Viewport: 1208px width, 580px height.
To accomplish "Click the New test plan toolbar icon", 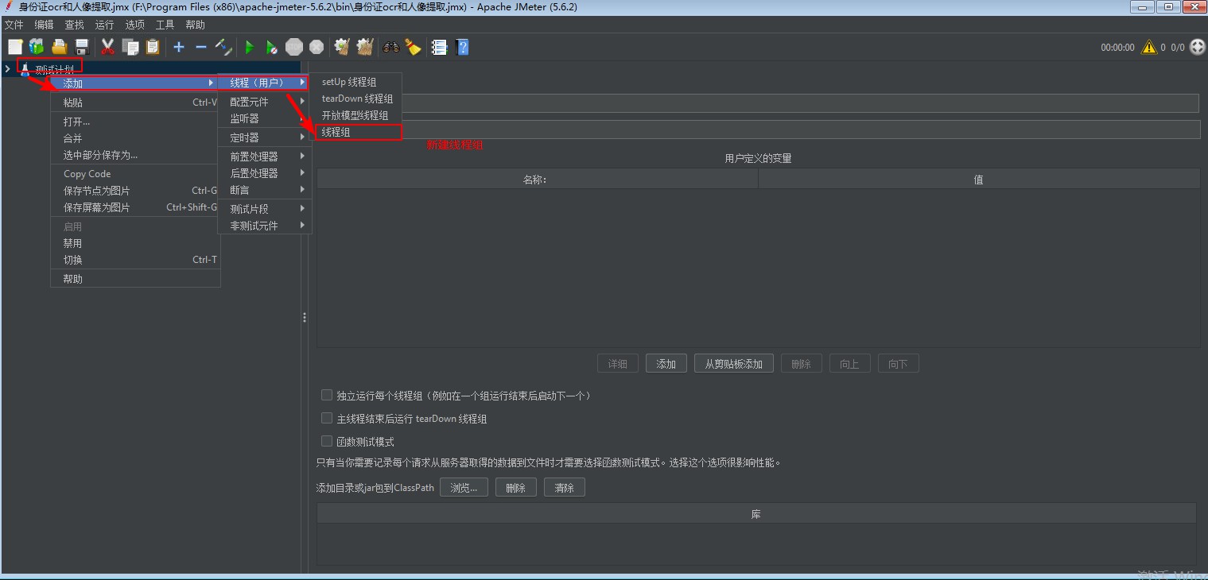I will point(14,47).
